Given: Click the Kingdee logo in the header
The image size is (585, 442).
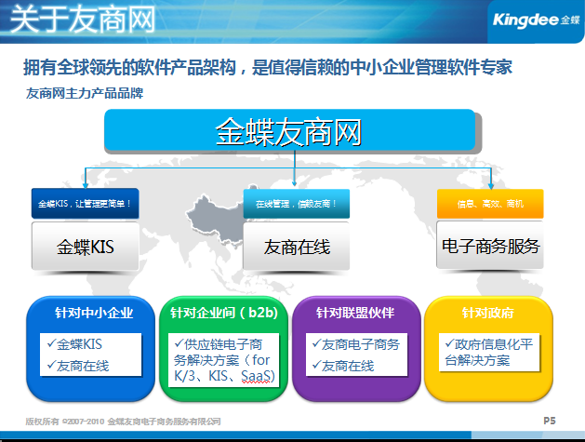Looking at the screenshot, I should [x=536, y=20].
